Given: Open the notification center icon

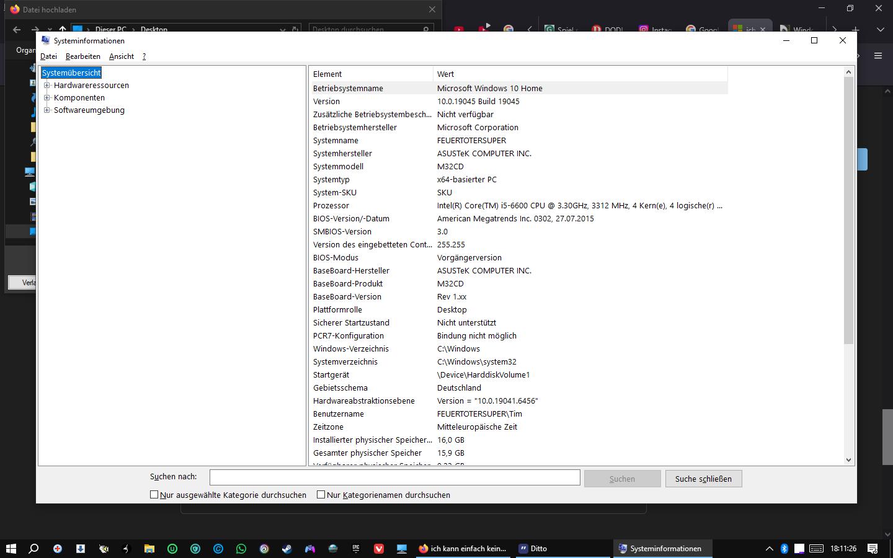Looking at the screenshot, I should (x=873, y=549).
